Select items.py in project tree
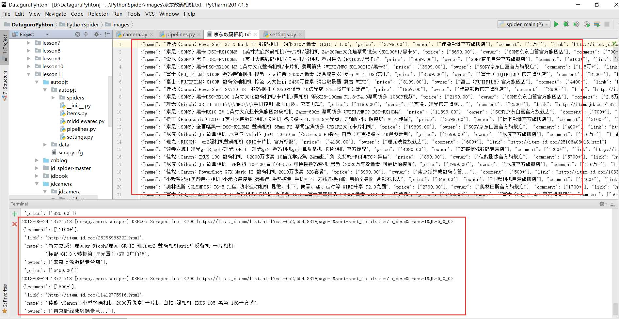Image resolution: width=619 pixels, height=319 pixels. pos(77,113)
